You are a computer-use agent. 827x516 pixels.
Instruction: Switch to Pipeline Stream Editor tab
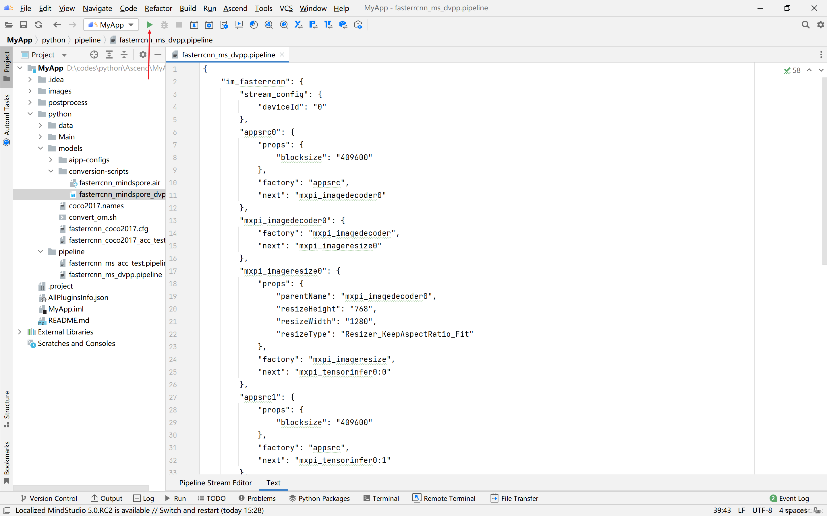coord(215,483)
